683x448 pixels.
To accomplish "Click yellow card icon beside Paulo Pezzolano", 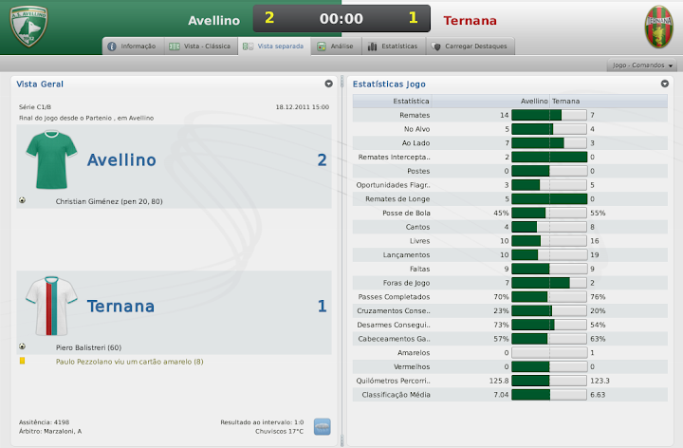I will [22, 361].
